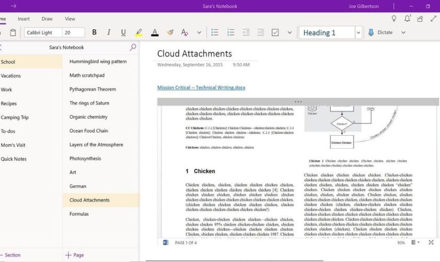
Task: Switch to the Draw tab
Action: click(47, 19)
